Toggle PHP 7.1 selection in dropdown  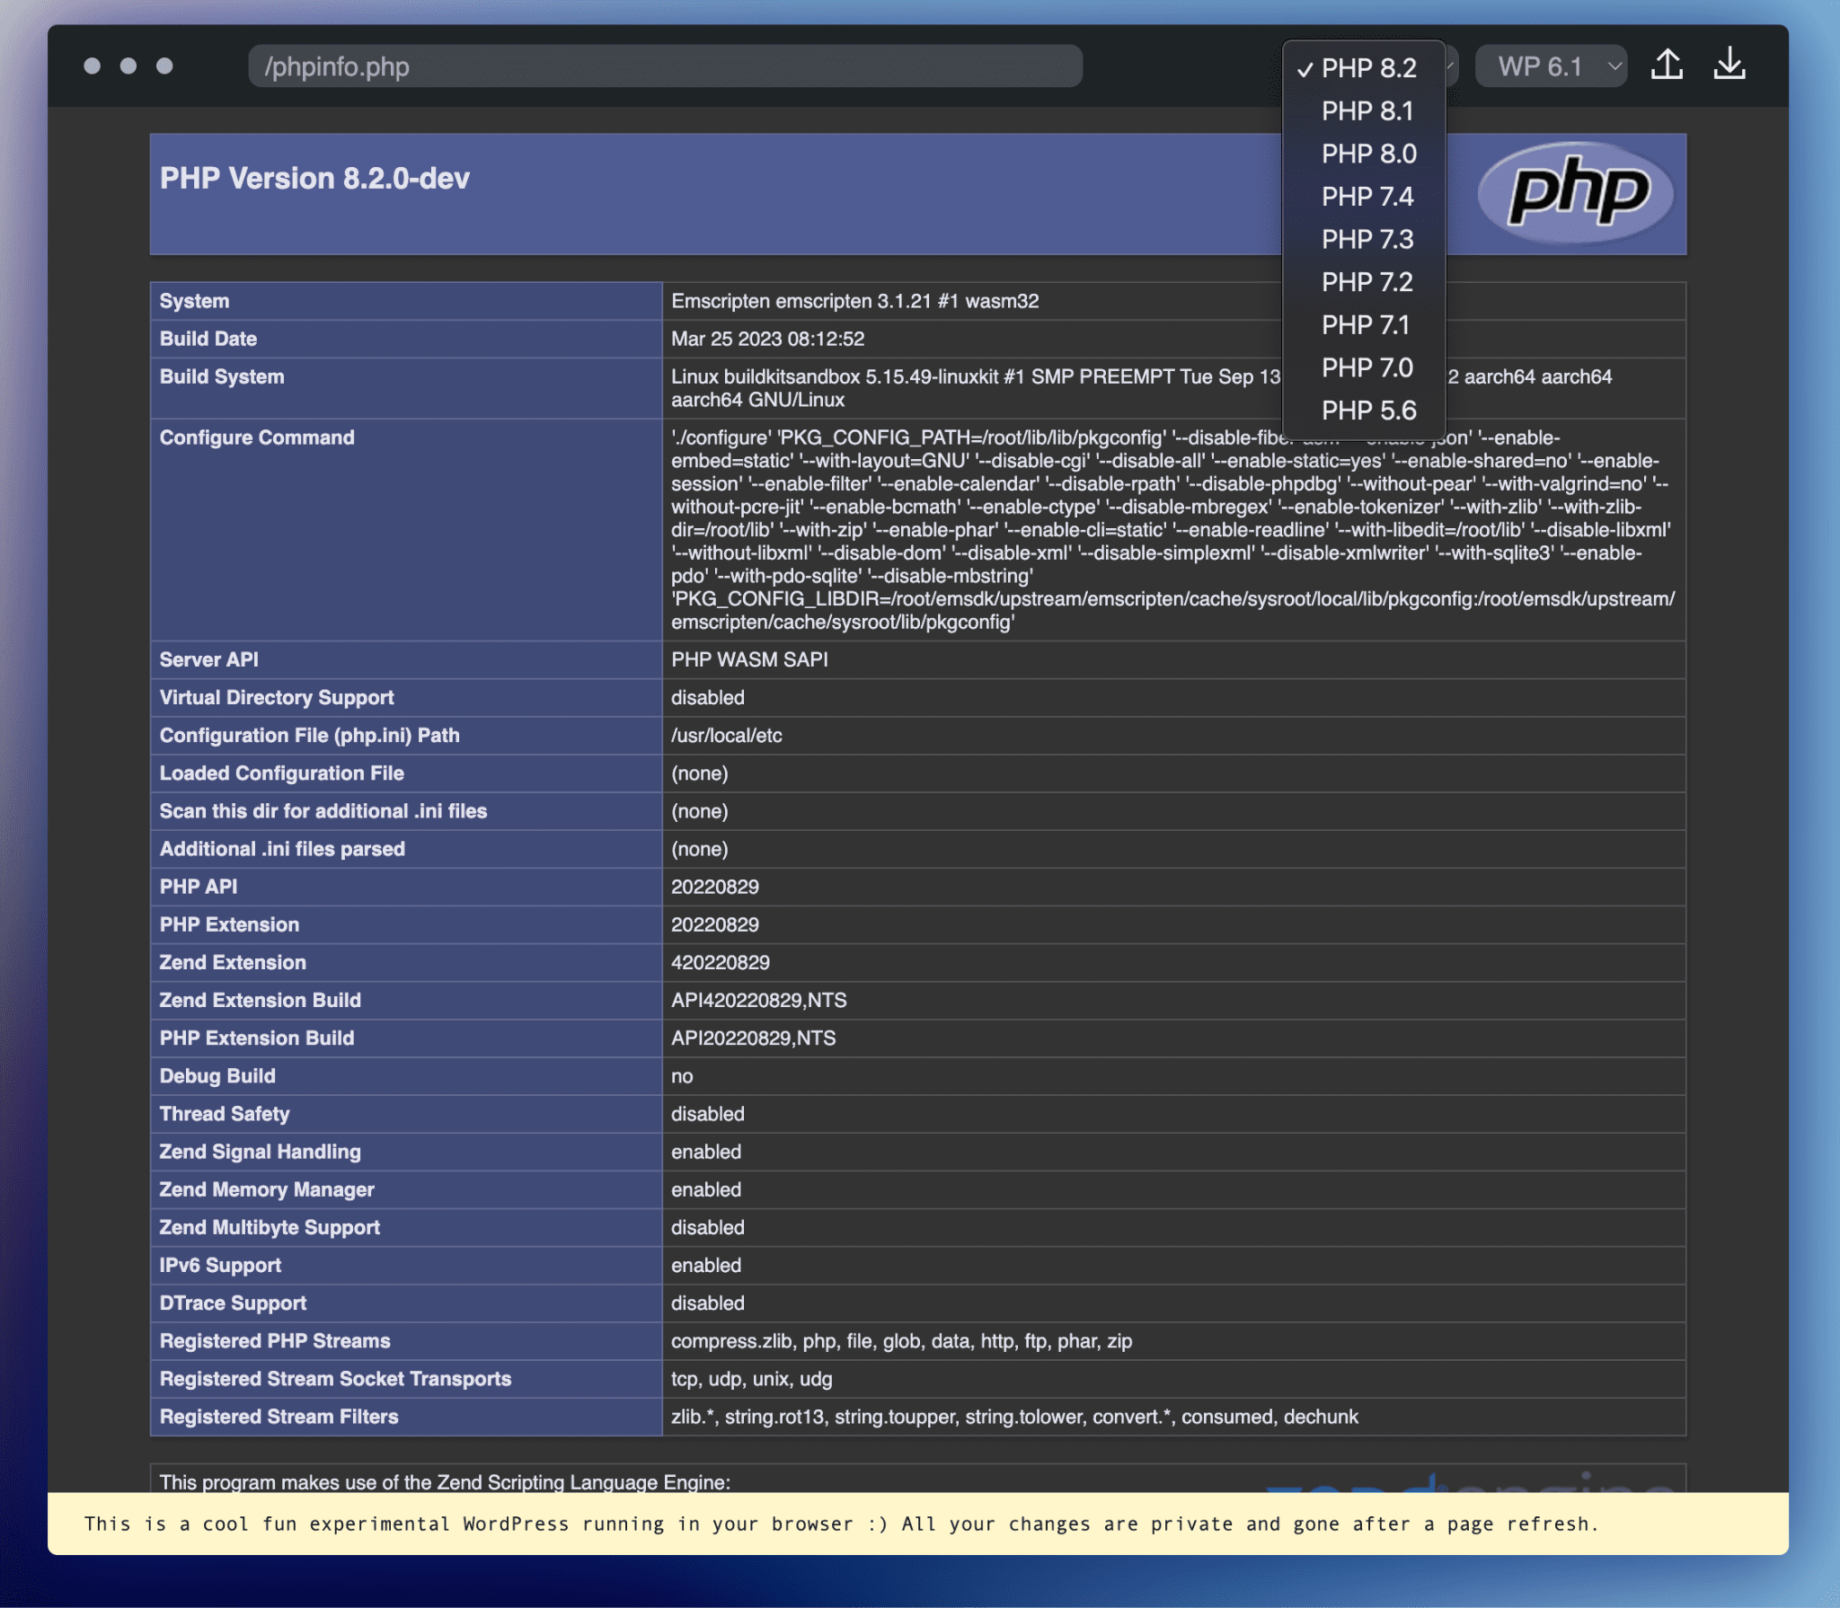1366,323
